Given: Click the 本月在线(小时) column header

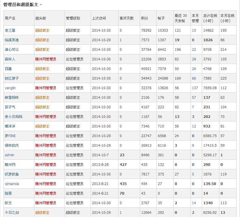Looking at the screenshot, I should 227,18.
